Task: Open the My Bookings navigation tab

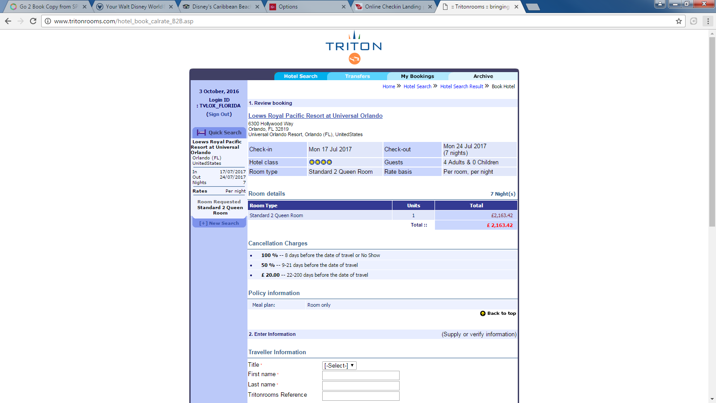Action: (418, 76)
